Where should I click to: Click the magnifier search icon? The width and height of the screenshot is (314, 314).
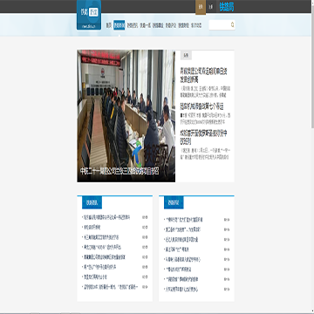tap(232, 25)
